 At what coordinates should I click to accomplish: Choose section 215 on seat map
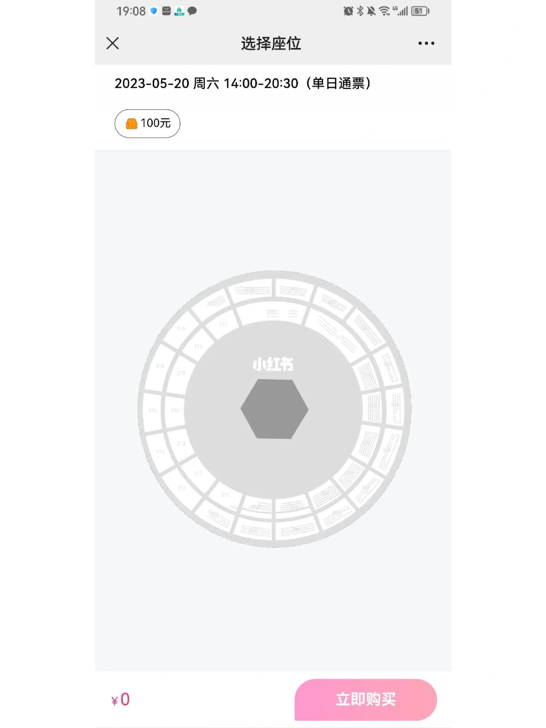[x=181, y=373]
